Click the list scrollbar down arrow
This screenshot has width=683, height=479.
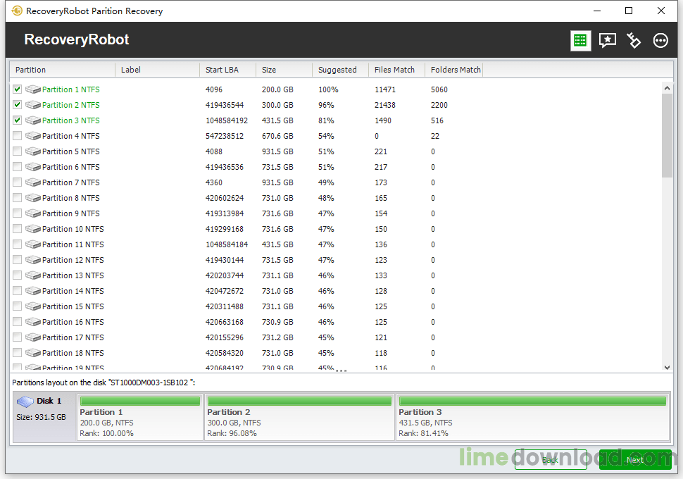(x=667, y=368)
